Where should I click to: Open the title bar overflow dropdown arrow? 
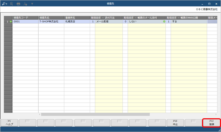32,4
